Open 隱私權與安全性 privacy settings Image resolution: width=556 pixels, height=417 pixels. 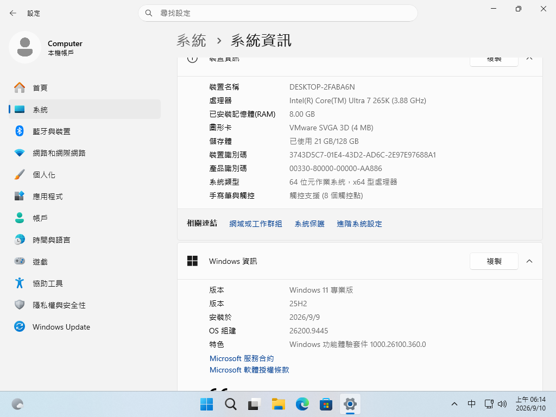pos(84,305)
